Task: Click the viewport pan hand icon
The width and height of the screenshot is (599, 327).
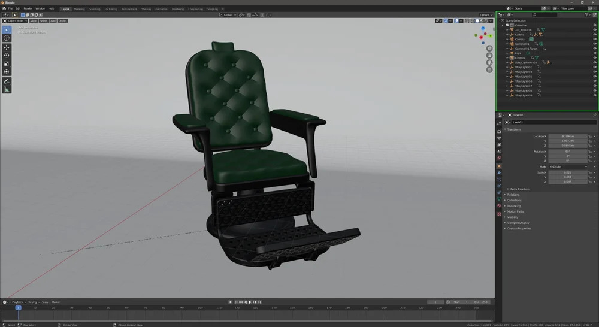Action: pos(489,55)
